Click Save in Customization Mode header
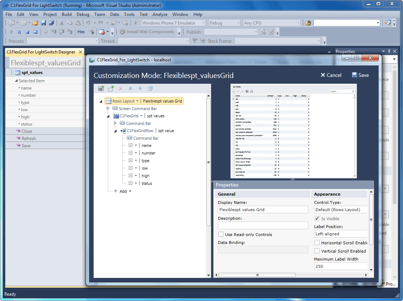The width and height of the screenshot is (403, 301). pos(360,75)
